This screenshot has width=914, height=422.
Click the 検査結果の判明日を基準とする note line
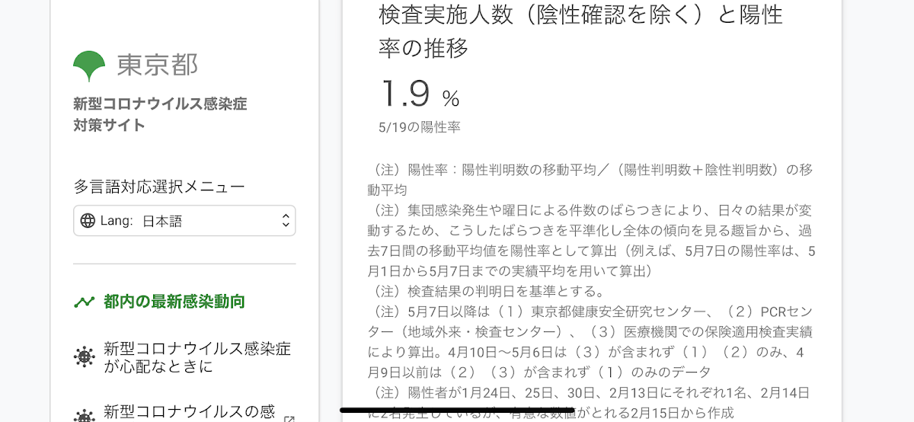point(486,291)
